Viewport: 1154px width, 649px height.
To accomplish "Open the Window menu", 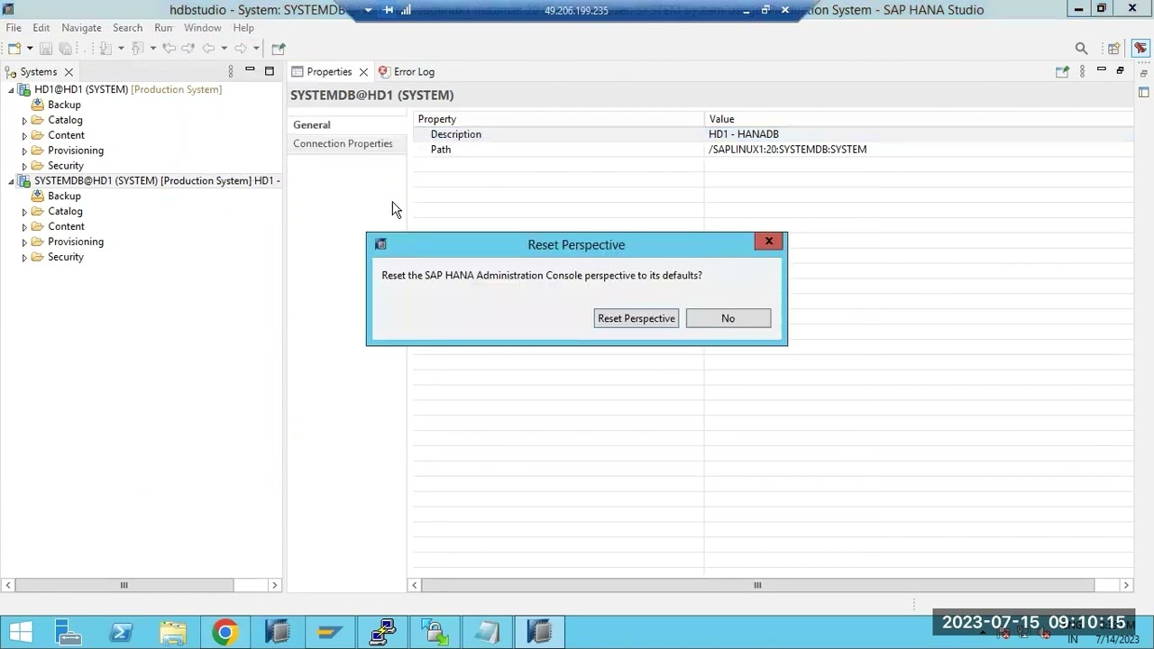I will coord(202,28).
